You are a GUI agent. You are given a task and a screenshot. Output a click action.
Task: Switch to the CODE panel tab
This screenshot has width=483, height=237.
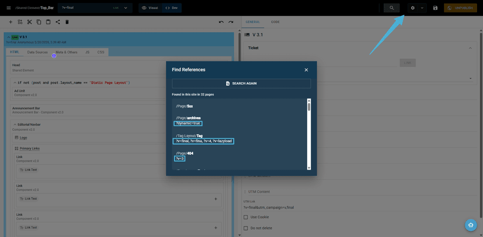tap(276, 22)
